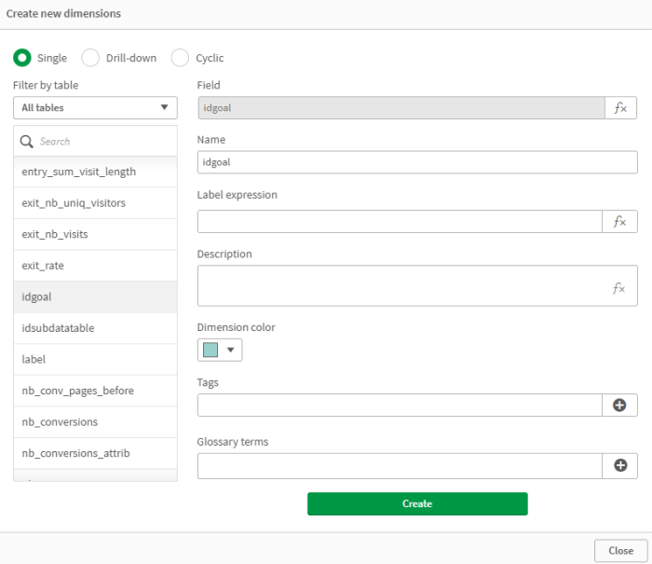Select the Drill-down radio option
This screenshot has width=652, height=564.
[x=90, y=58]
